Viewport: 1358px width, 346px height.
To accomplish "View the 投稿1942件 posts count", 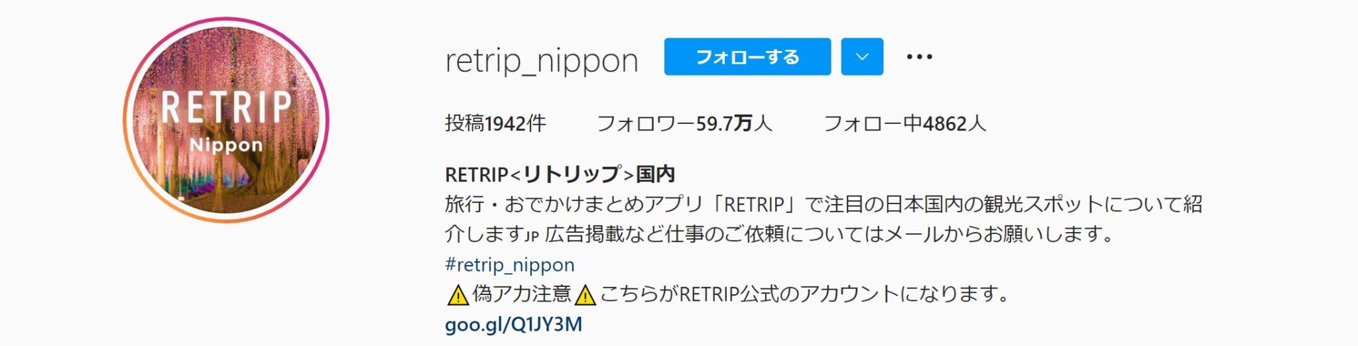I will [x=495, y=123].
